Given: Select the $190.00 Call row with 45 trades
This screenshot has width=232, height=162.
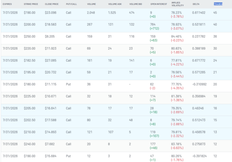Looking at the screenshot, I should (116, 14).
